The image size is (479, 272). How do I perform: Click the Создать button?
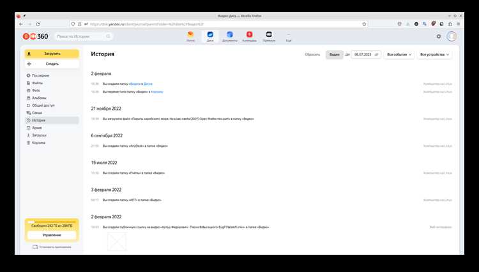(x=52, y=64)
